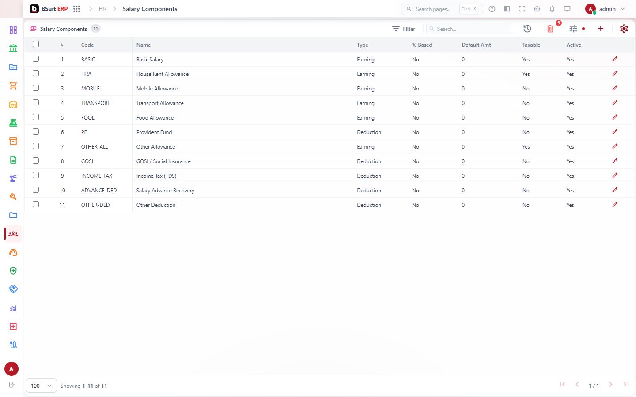Open the handshake module icon in sidebar
Viewport: 636px width, 397px height.
coord(13,289)
